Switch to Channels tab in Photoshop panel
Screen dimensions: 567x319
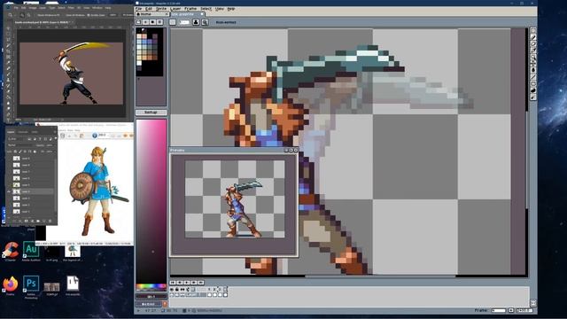(x=23, y=132)
